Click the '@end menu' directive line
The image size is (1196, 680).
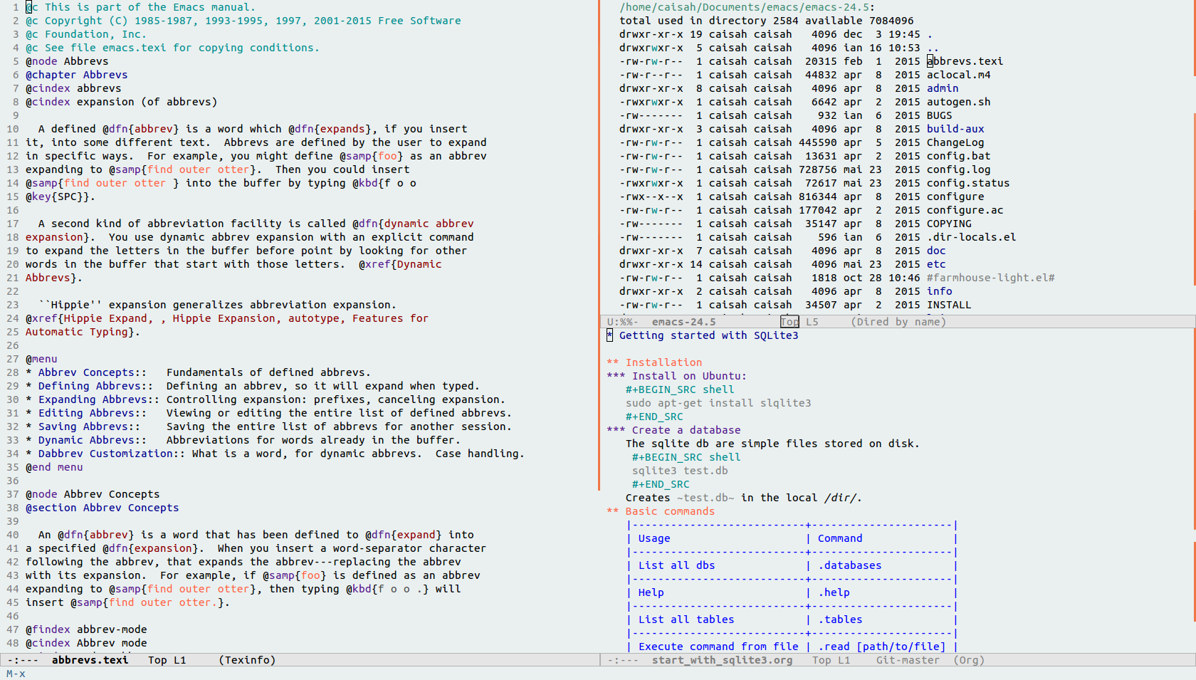(x=54, y=467)
